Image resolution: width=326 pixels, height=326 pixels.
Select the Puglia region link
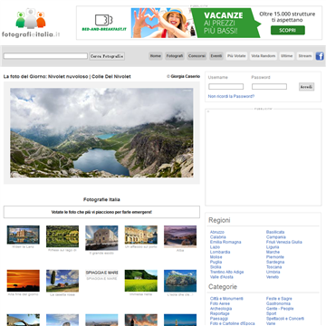pos(216,262)
